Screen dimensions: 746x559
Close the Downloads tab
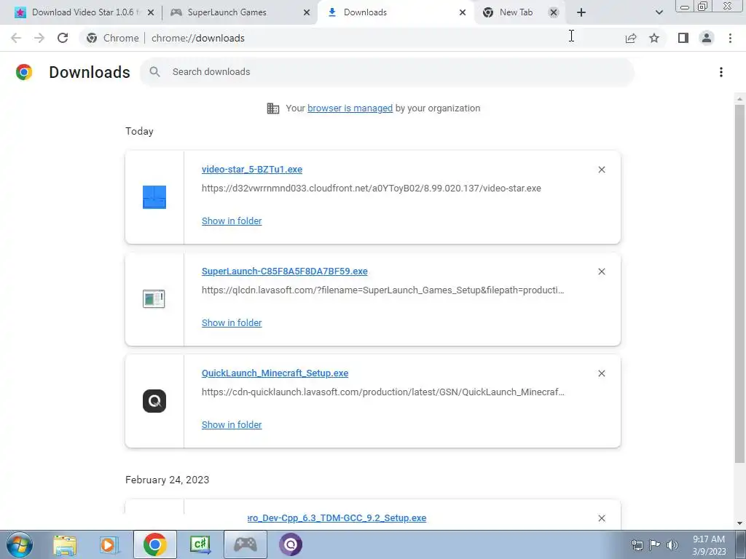[x=463, y=12]
